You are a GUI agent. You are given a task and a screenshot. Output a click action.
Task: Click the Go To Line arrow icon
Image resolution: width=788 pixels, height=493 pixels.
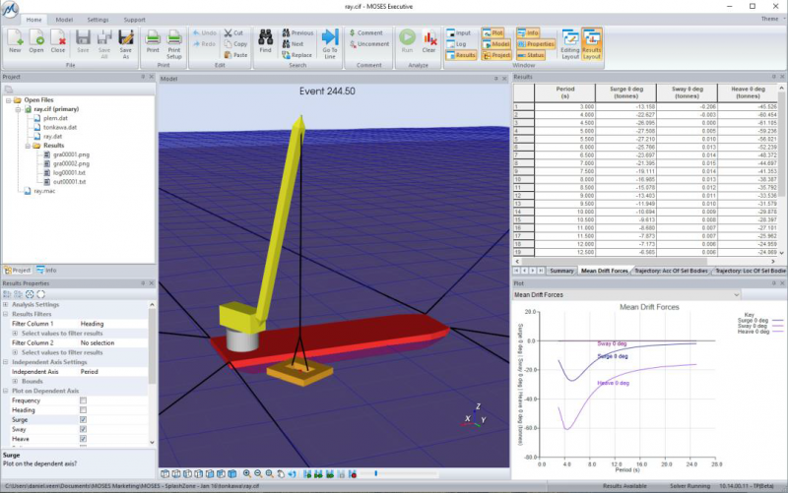[330, 37]
